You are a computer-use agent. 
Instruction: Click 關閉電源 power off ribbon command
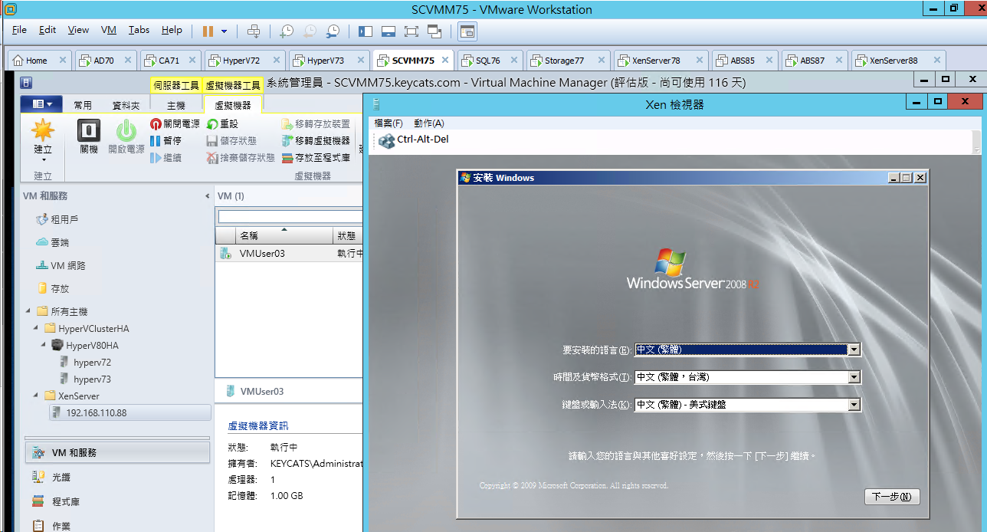point(175,123)
